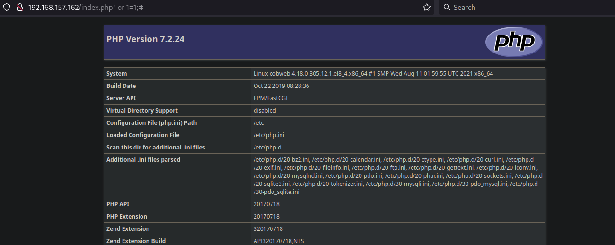Click the PHP logo
The height and width of the screenshot is (245, 615).
(513, 42)
